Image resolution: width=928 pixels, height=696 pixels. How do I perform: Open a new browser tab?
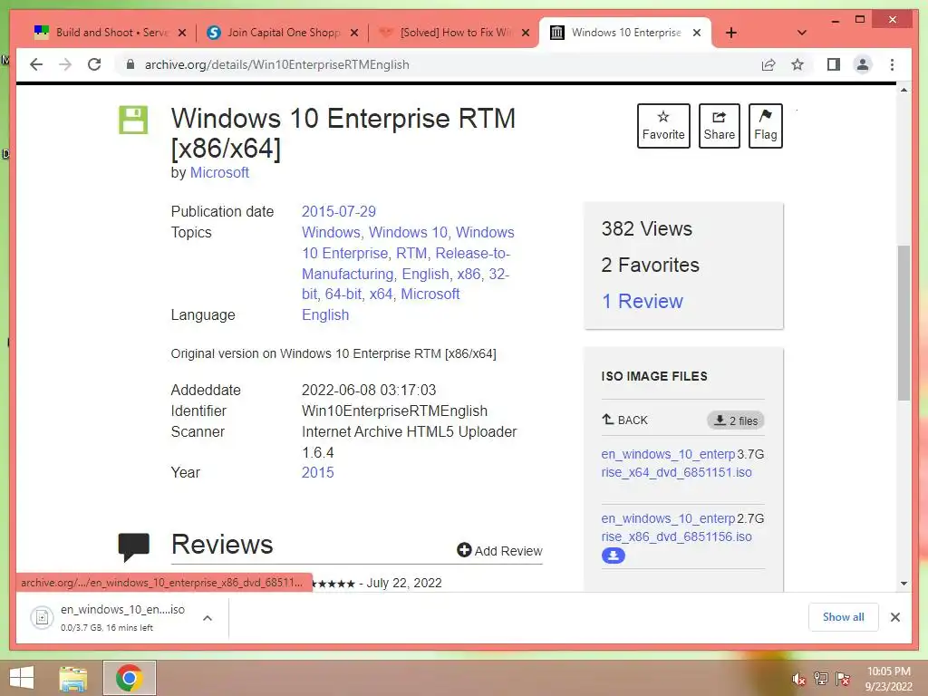coord(731,33)
